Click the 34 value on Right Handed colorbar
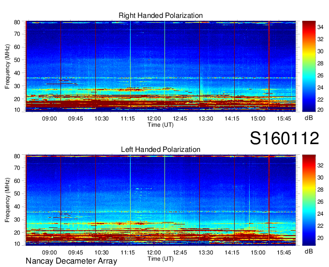Image resolution: width=329 pixels, height=267 pixels. tap(320, 27)
